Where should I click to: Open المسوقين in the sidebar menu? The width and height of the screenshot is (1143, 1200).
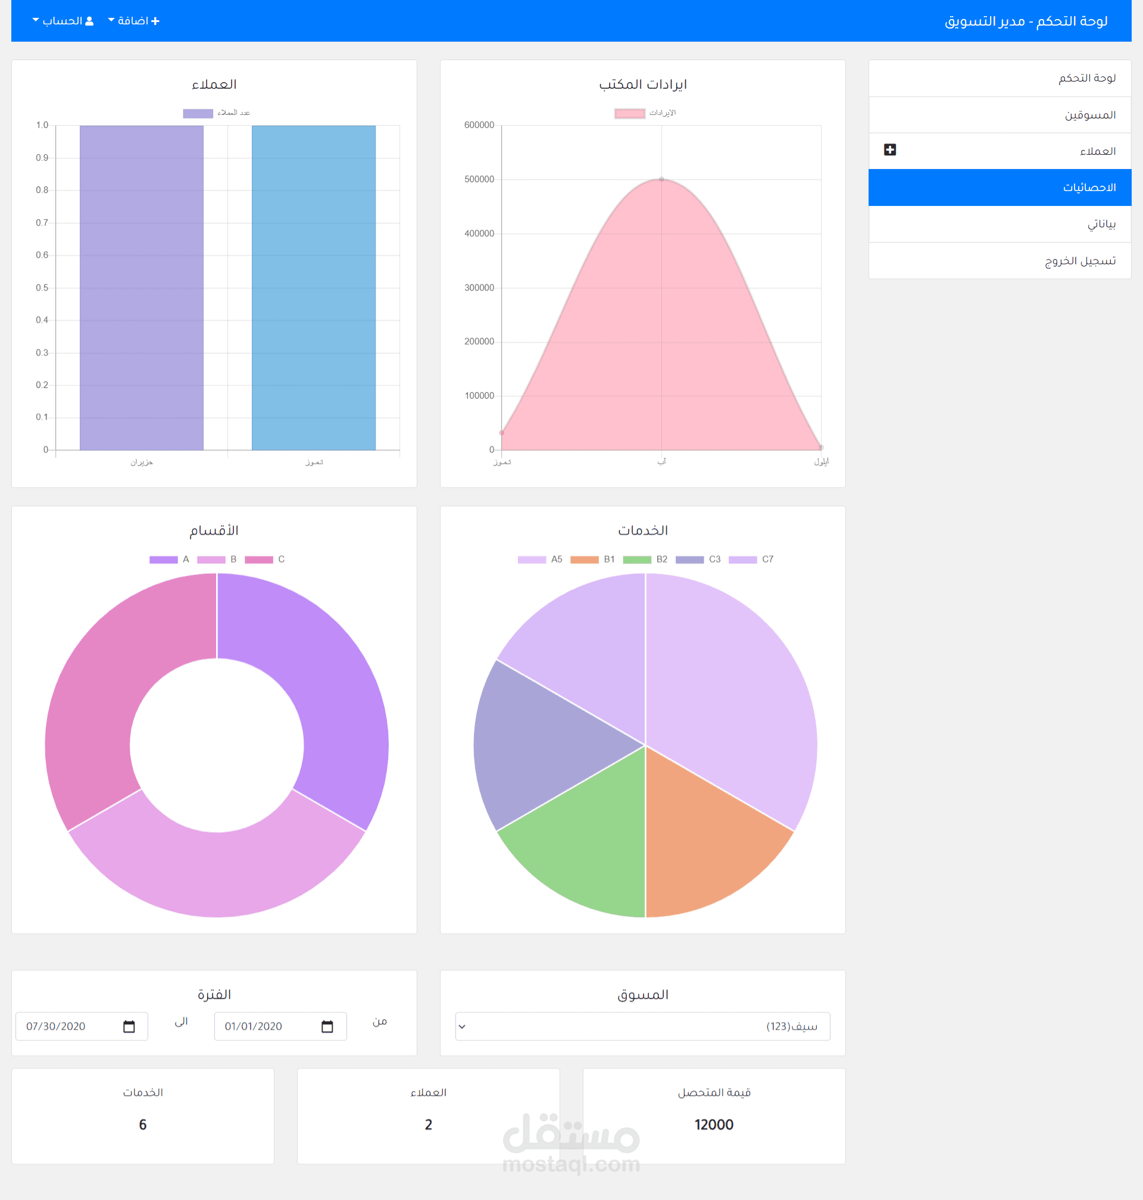pyautogui.click(x=1089, y=115)
